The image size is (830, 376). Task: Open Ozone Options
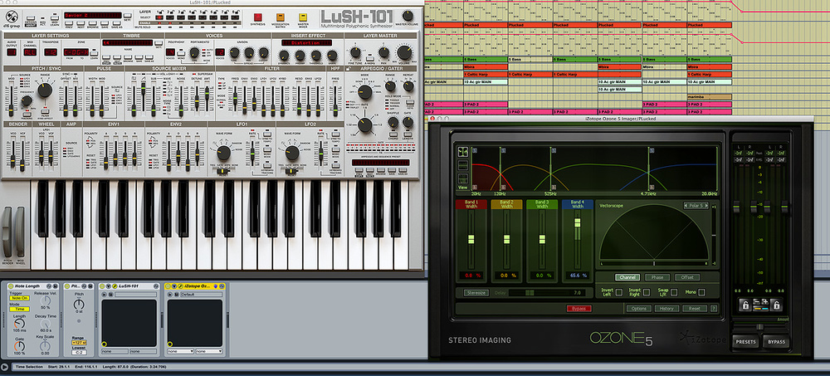coord(639,308)
